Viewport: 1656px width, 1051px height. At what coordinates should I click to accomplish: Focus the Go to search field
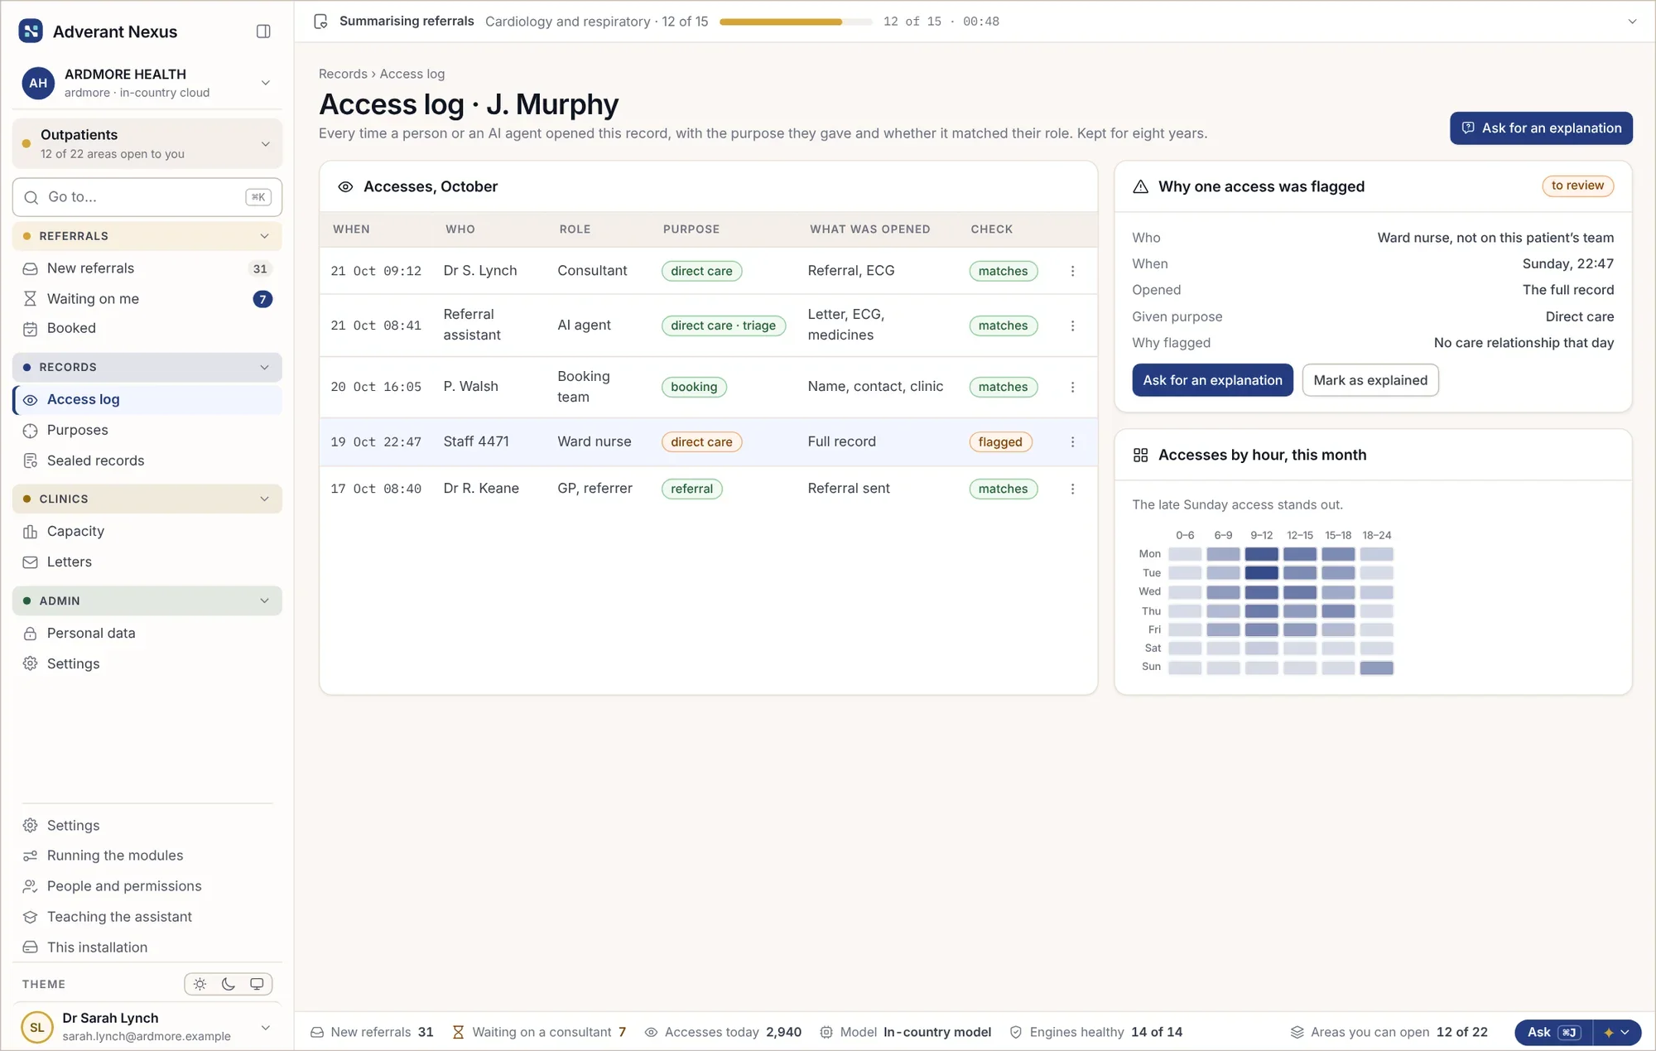(x=147, y=197)
